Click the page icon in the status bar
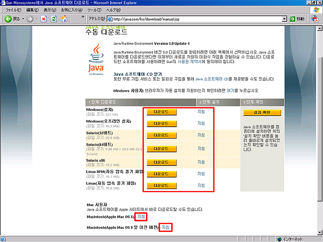Image resolution: width=323 pixels, height=242 pixels. pos(3,239)
